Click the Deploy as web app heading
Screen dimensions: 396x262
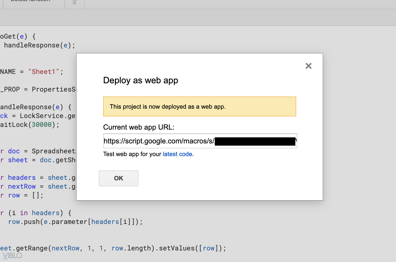[x=141, y=81]
